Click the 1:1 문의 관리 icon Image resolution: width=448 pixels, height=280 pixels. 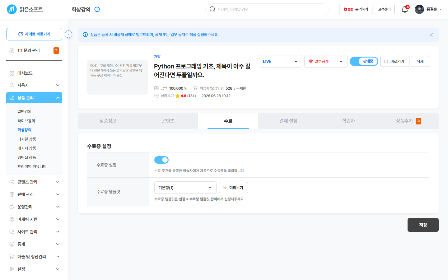pos(12,50)
